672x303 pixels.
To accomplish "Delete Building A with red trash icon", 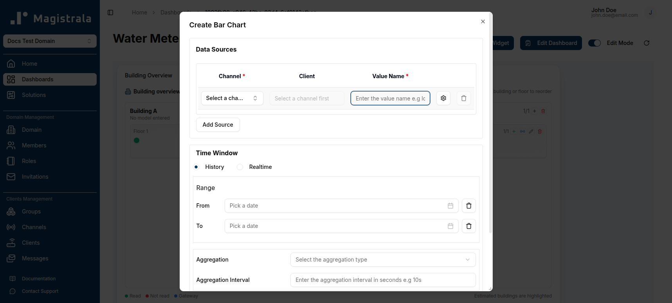I will [x=543, y=111].
